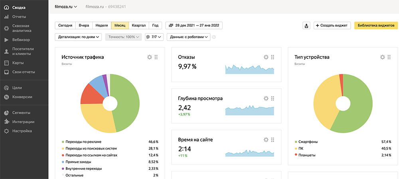The image size is (399, 179).
Task: Select the Сегодня period toggle
Action: (65, 25)
